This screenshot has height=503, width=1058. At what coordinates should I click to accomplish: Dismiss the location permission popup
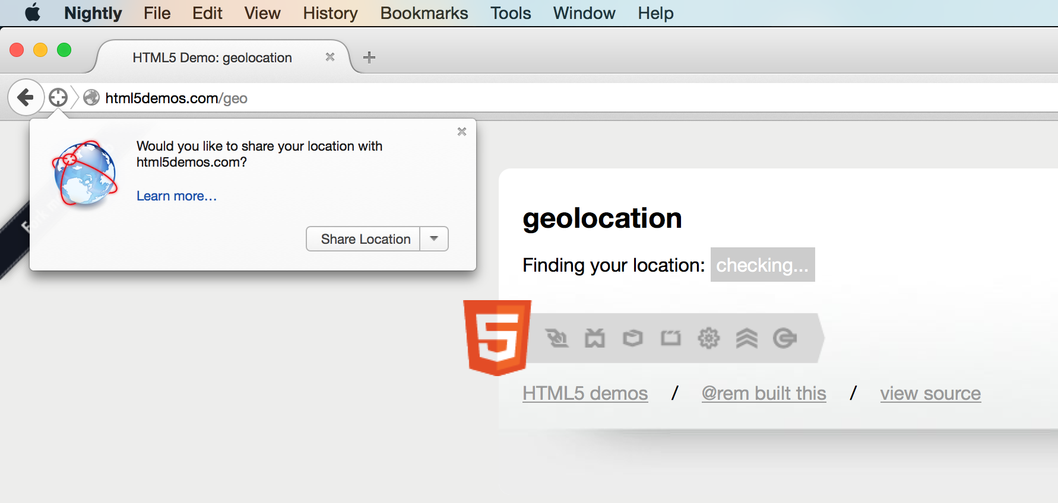tap(462, 132)
